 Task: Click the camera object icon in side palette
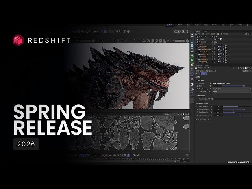click(192, 89)
